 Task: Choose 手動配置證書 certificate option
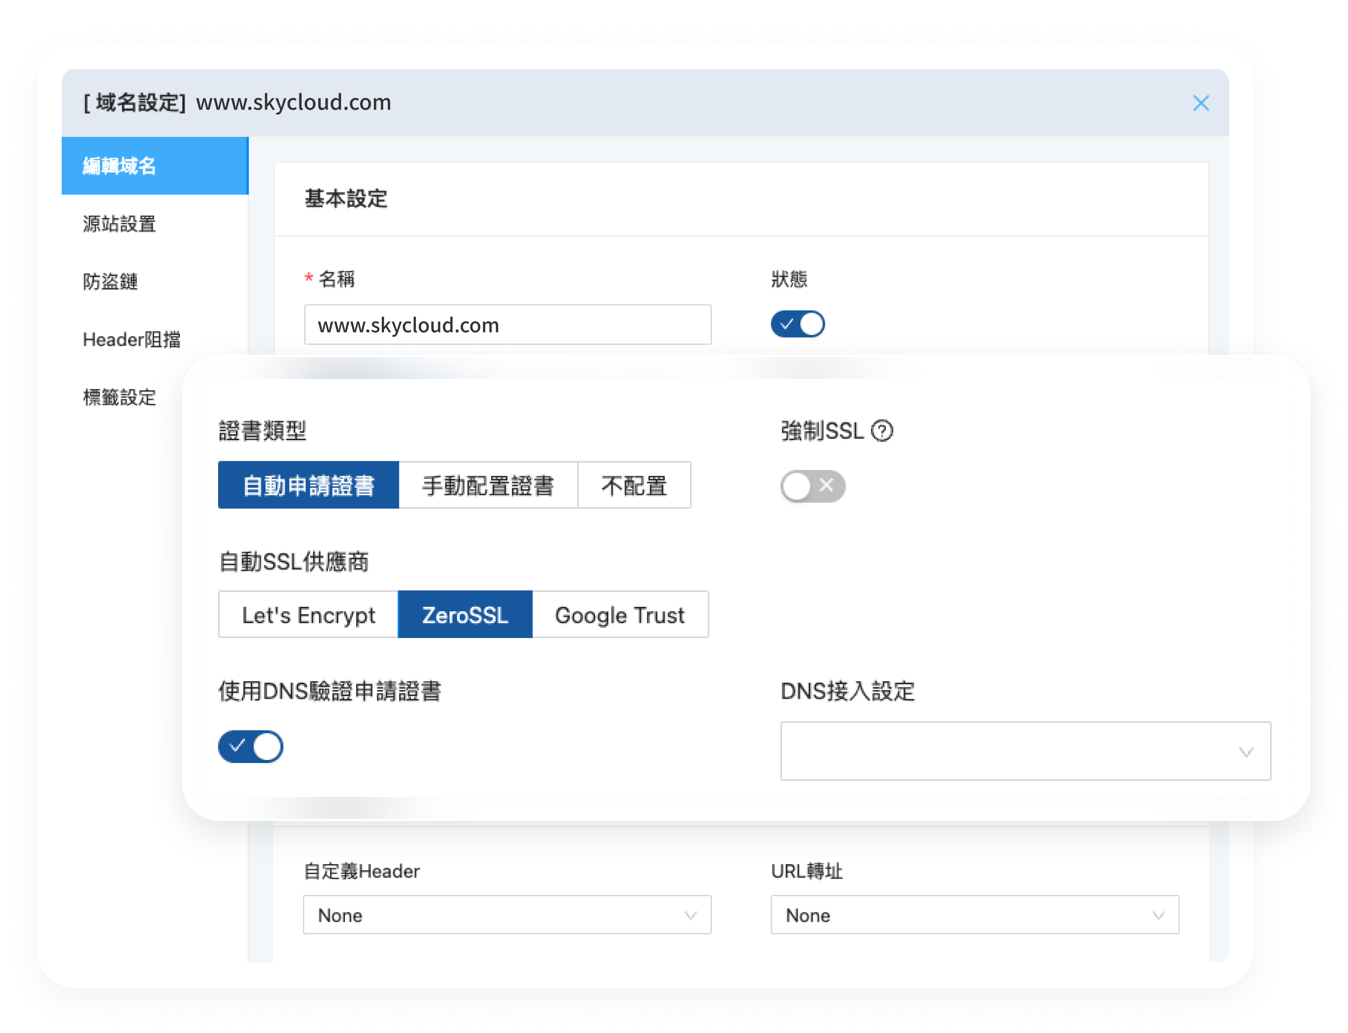click(x=488, y=485)
